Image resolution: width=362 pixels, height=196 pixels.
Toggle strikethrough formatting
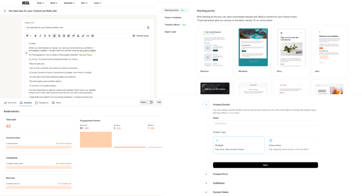49,36
